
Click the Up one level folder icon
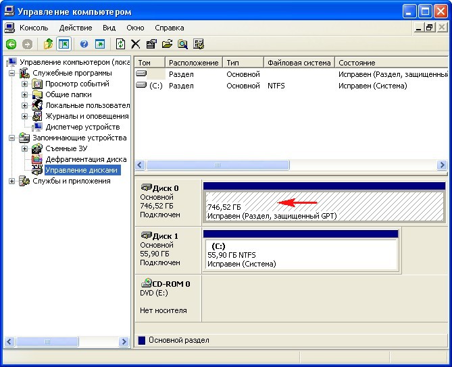click(48, 44)
